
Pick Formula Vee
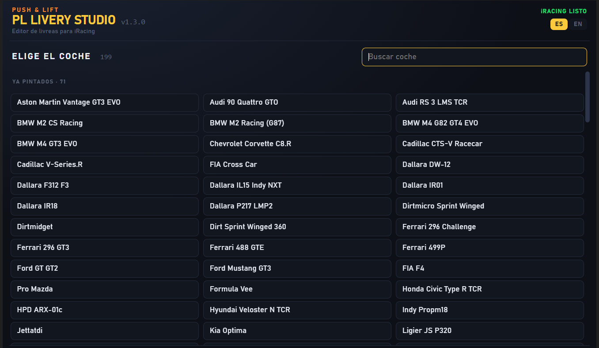coord(297,289)
